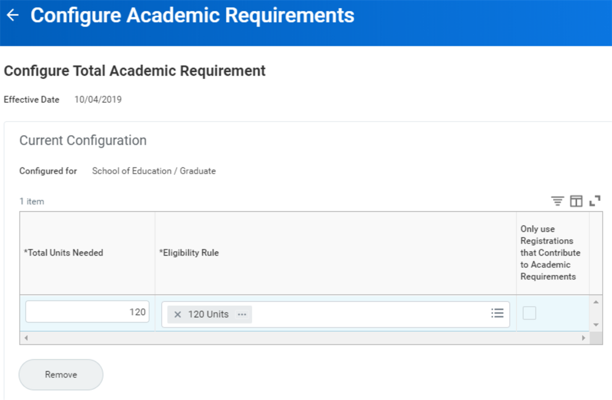Click the horizontal scrollbar right arrow
Image resolution: width=612 pixels, height=400 pixels.
(x=584, y=338)
